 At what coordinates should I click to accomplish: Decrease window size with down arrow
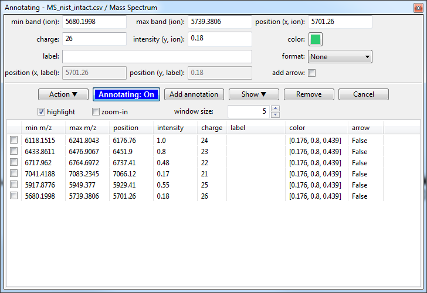point(276,115)
